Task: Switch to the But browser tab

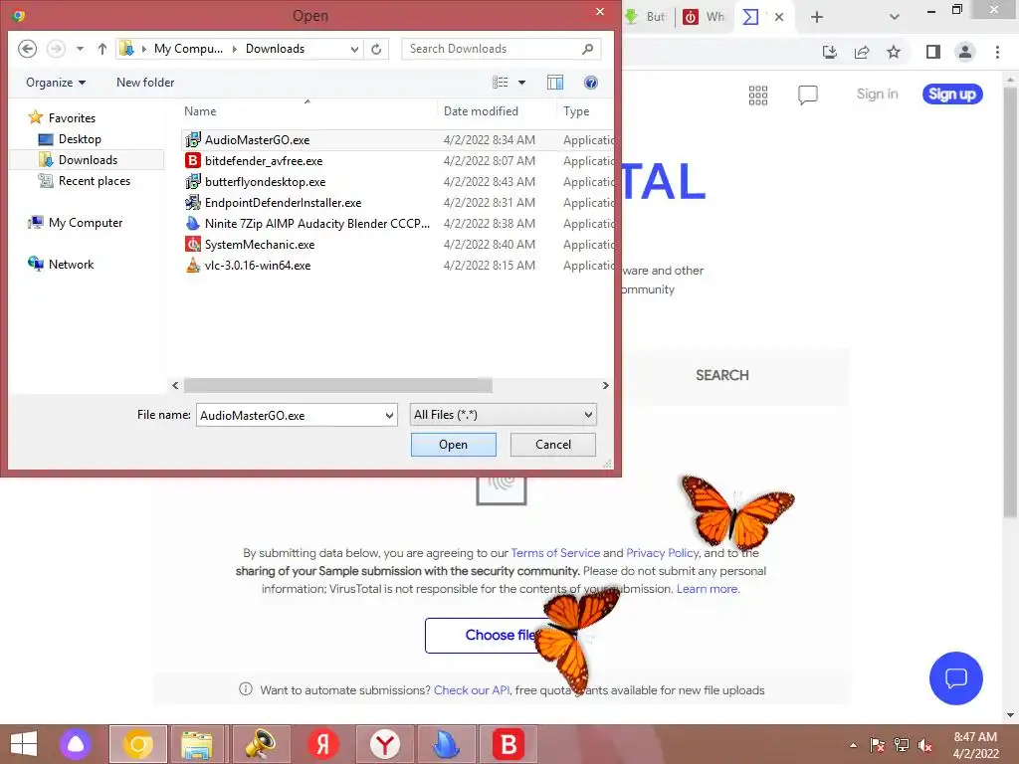Action: coord(647,17)
